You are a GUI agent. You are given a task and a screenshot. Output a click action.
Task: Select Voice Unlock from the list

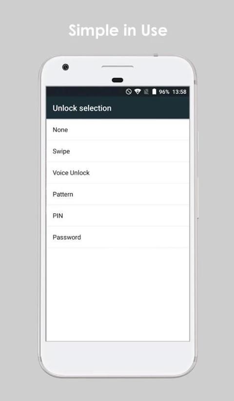[118, 172]
